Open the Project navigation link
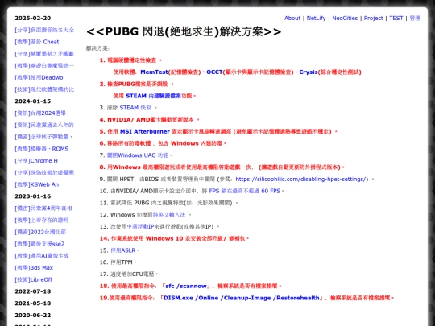 point(373,19)
